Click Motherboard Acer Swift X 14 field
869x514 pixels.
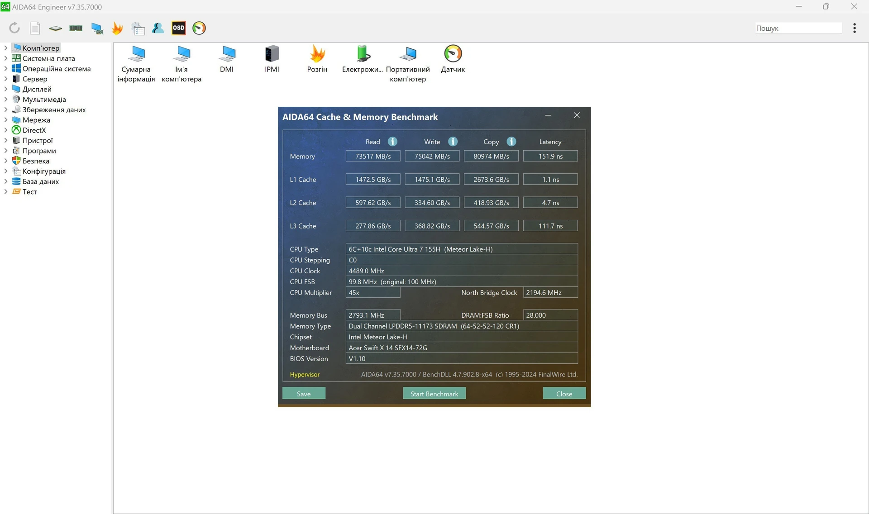[462, 347]
